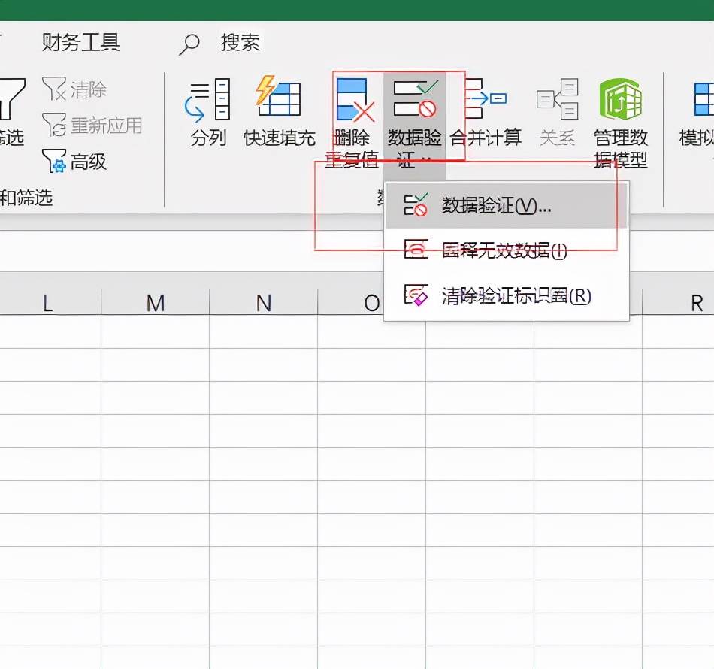This screenshot has width=714, height=669.
Task: Choose 圈释无效数据(I) menu entry
Action: click(507, 250)
